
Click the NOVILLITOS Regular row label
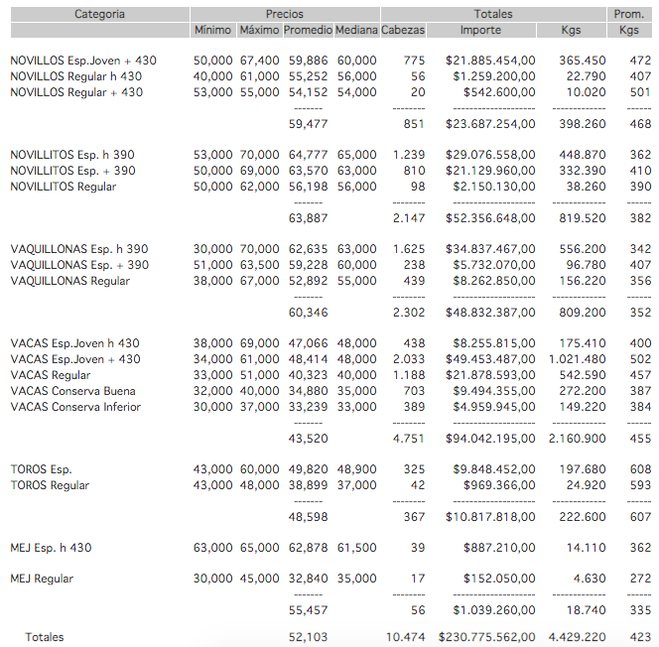click(x=64, y=187)
